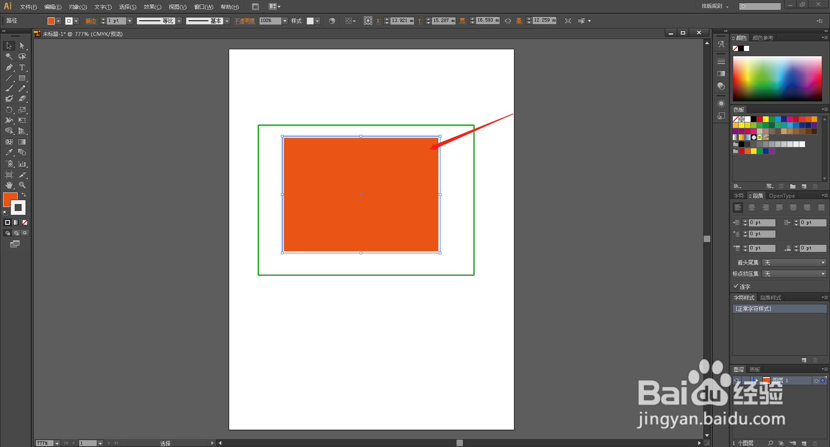
Task: Select the Column Graph tool
Action: coord(22,164)
